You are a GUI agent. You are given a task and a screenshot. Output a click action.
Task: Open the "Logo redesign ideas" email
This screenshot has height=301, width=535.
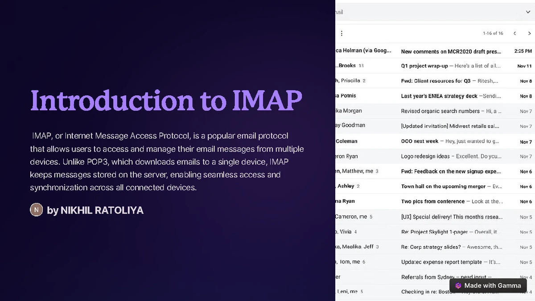435,157
